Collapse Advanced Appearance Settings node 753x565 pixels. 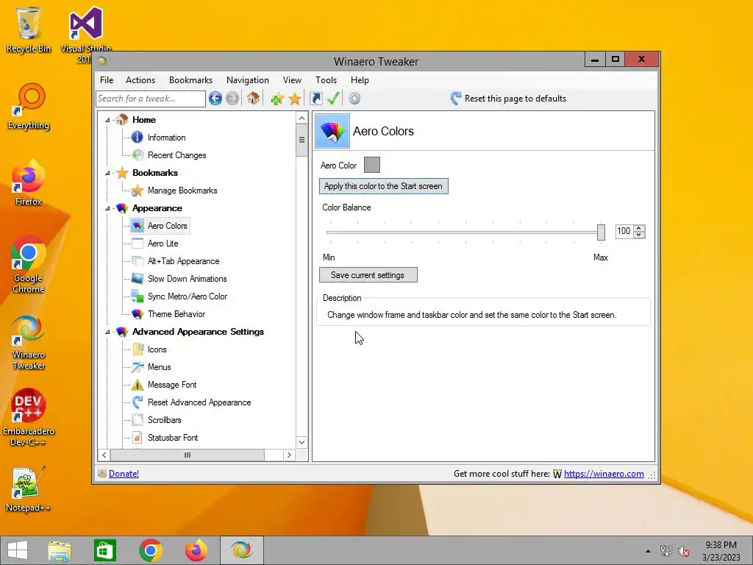pyautogui.click(x=107, y=332)
